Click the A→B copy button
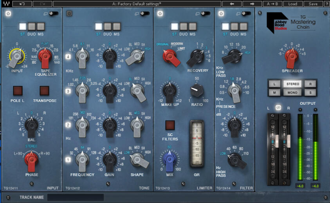Image resolution: width=330 pixels, height=203 pixels. [272, 4]
